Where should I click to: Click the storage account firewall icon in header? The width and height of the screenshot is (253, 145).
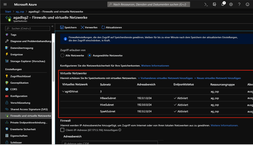tap(8, 19)
